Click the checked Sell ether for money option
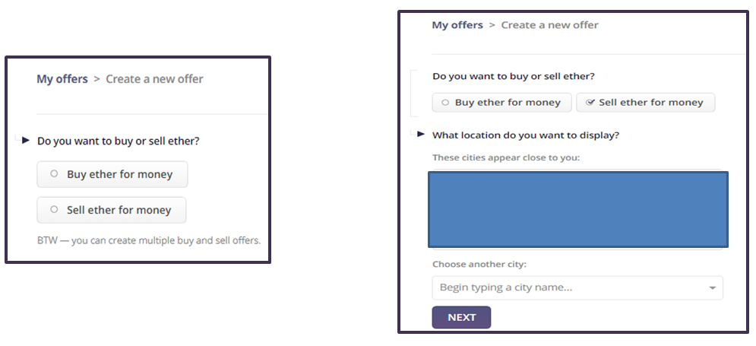This screenshot has height=346, width=756. pos(645,103)
